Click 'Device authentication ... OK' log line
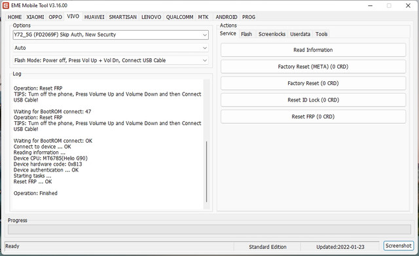Viewport: 419px width, 256px height. click(x=46, y=170)
